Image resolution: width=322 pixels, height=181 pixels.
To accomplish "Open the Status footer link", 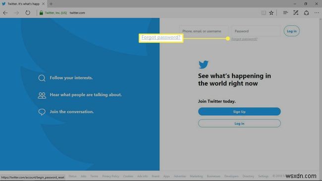I will pos(72,176).
